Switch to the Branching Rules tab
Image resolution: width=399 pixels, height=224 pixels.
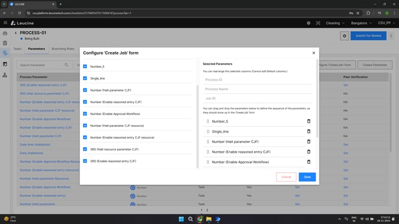click(x=63, y=49)
